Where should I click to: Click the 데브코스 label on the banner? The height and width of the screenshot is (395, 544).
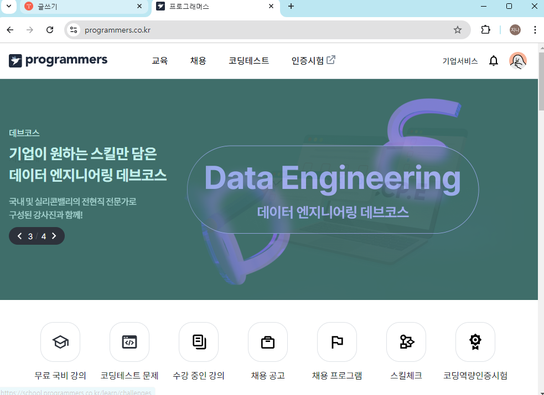(24, 133)
